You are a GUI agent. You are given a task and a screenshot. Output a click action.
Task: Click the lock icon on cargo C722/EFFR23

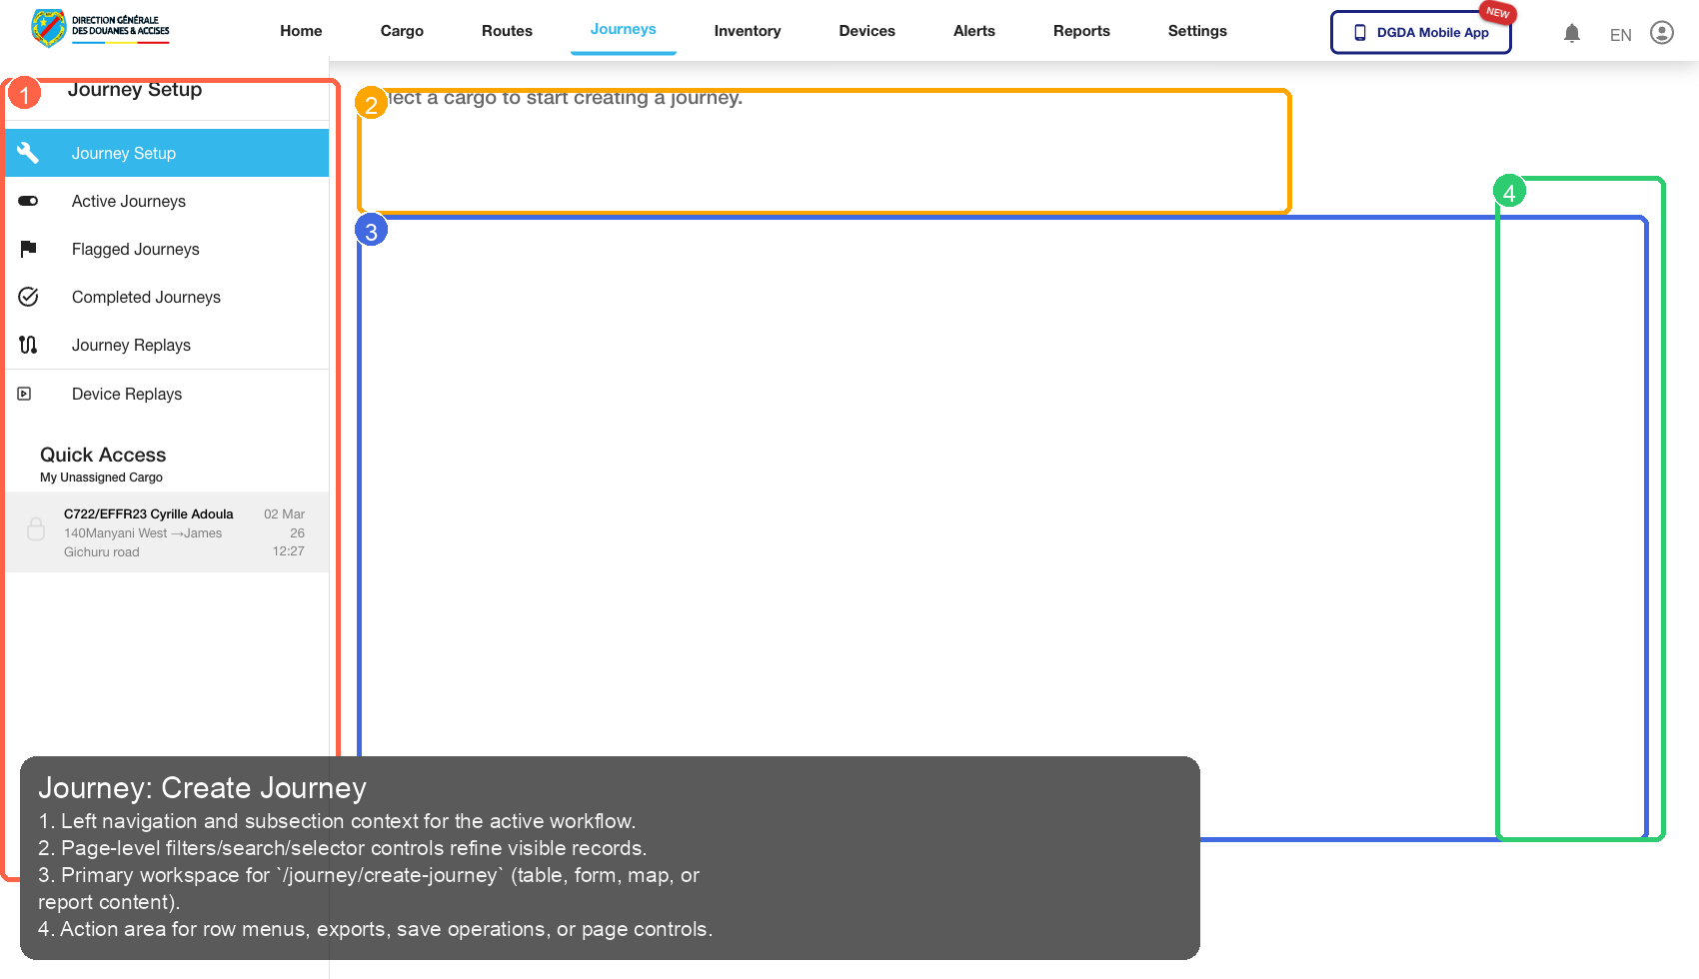pos(36,529)
